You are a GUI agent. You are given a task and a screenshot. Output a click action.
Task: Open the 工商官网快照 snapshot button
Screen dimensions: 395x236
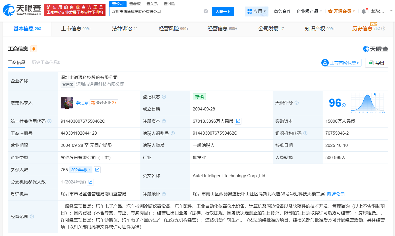click(341, 62)
